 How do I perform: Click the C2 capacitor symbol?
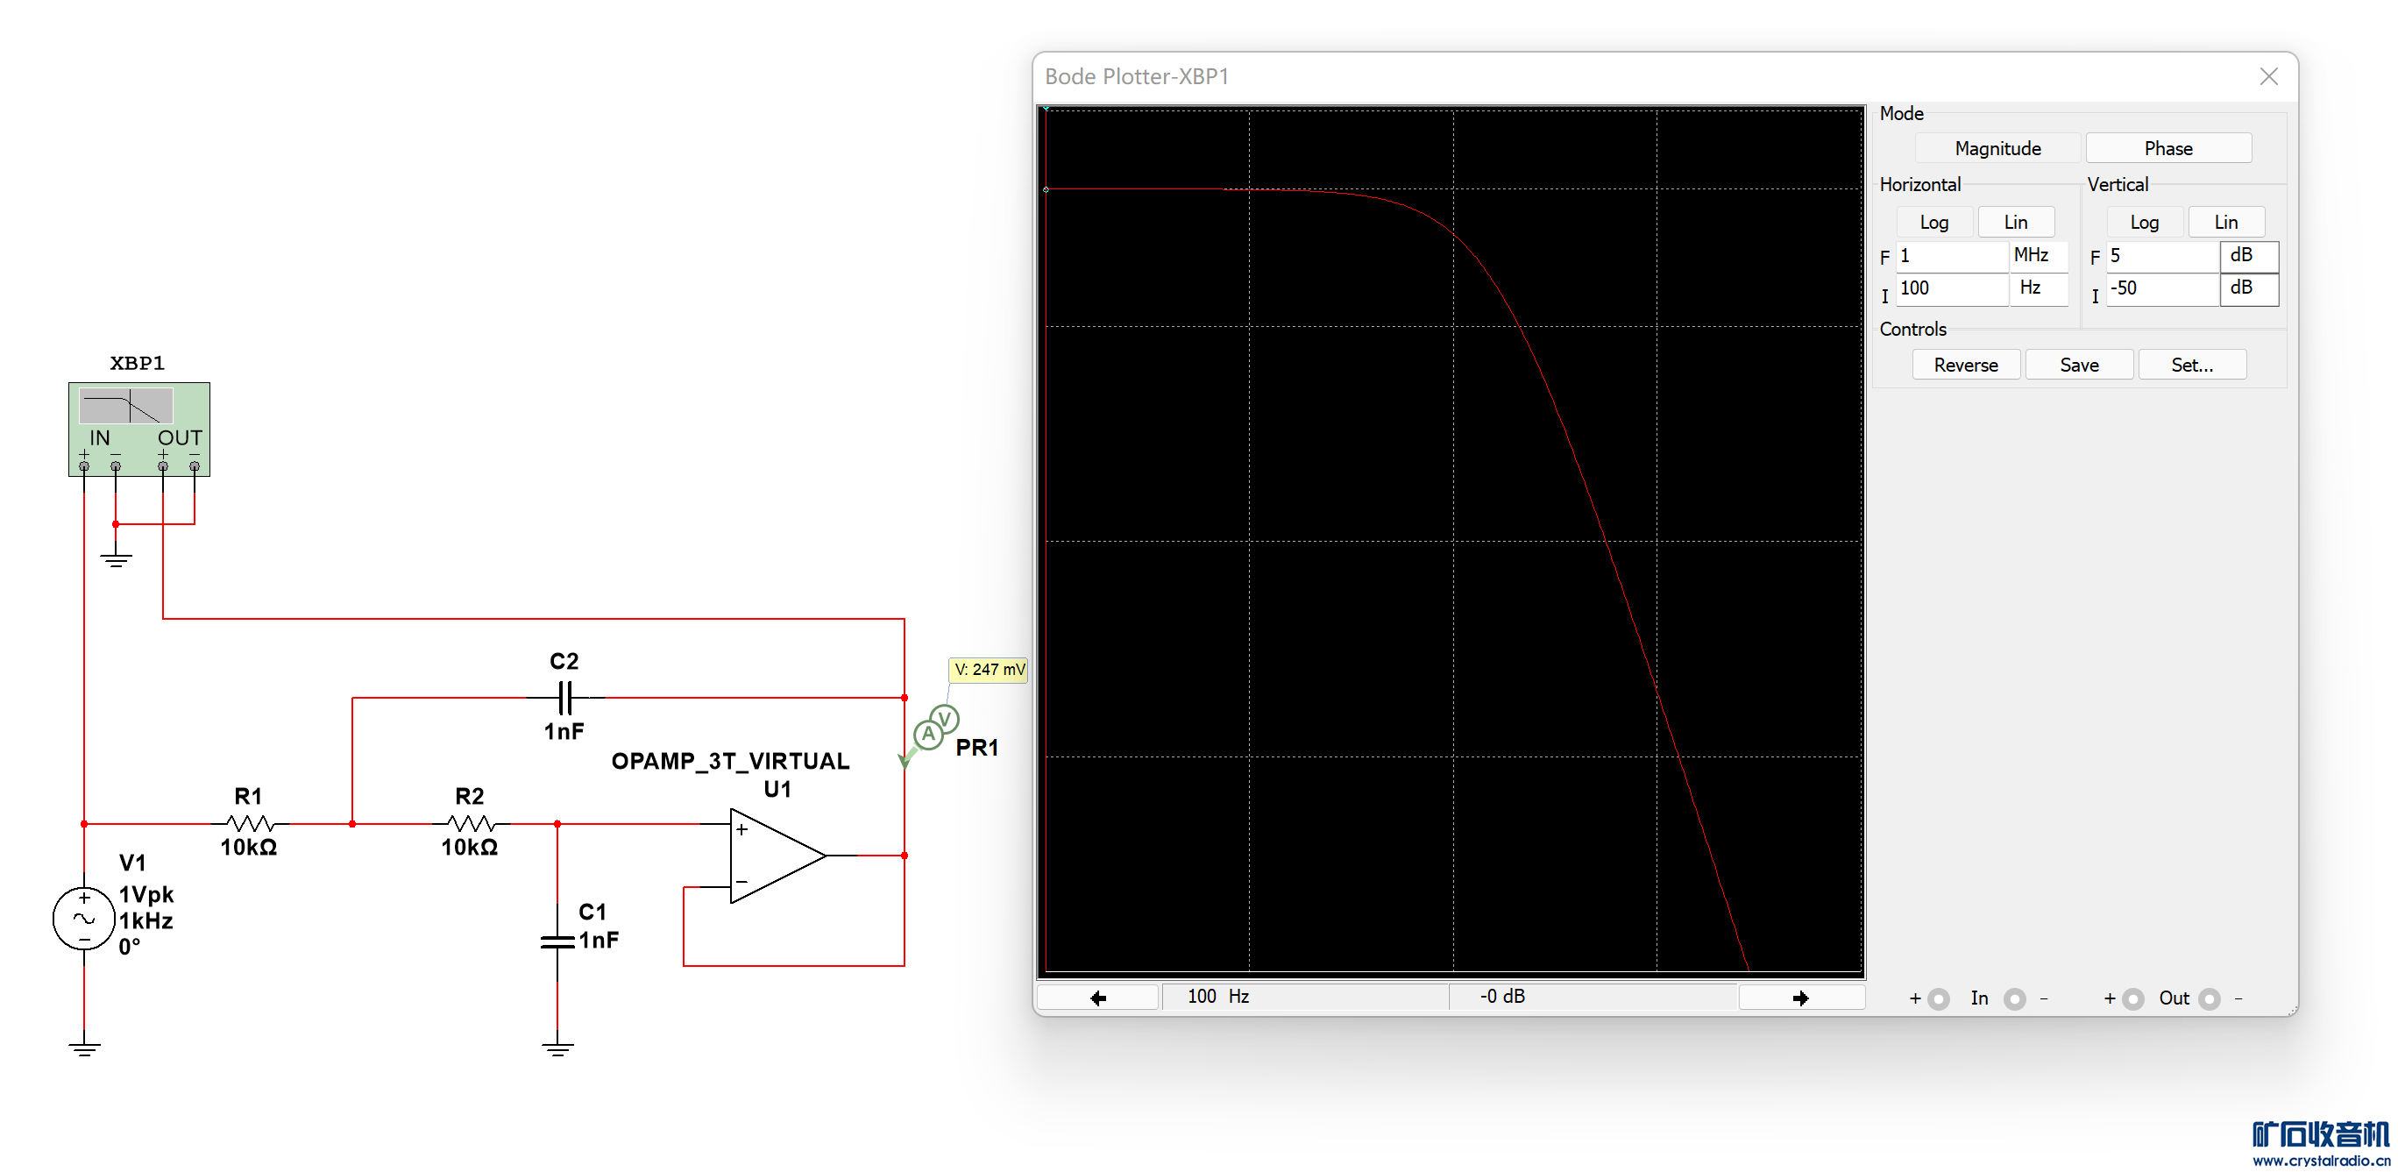(x=564, y=695)
